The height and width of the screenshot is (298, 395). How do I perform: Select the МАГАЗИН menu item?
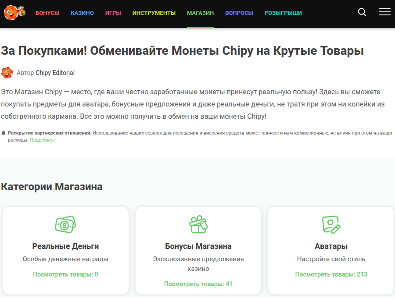pyautogui.click(x=200, y=13)
